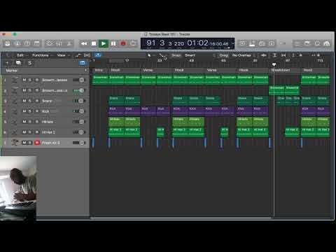This screenshot has width=336, height=252.
Task: Click horizontal scrollbar at bottom of Tracks
Action: coord(181,218)
